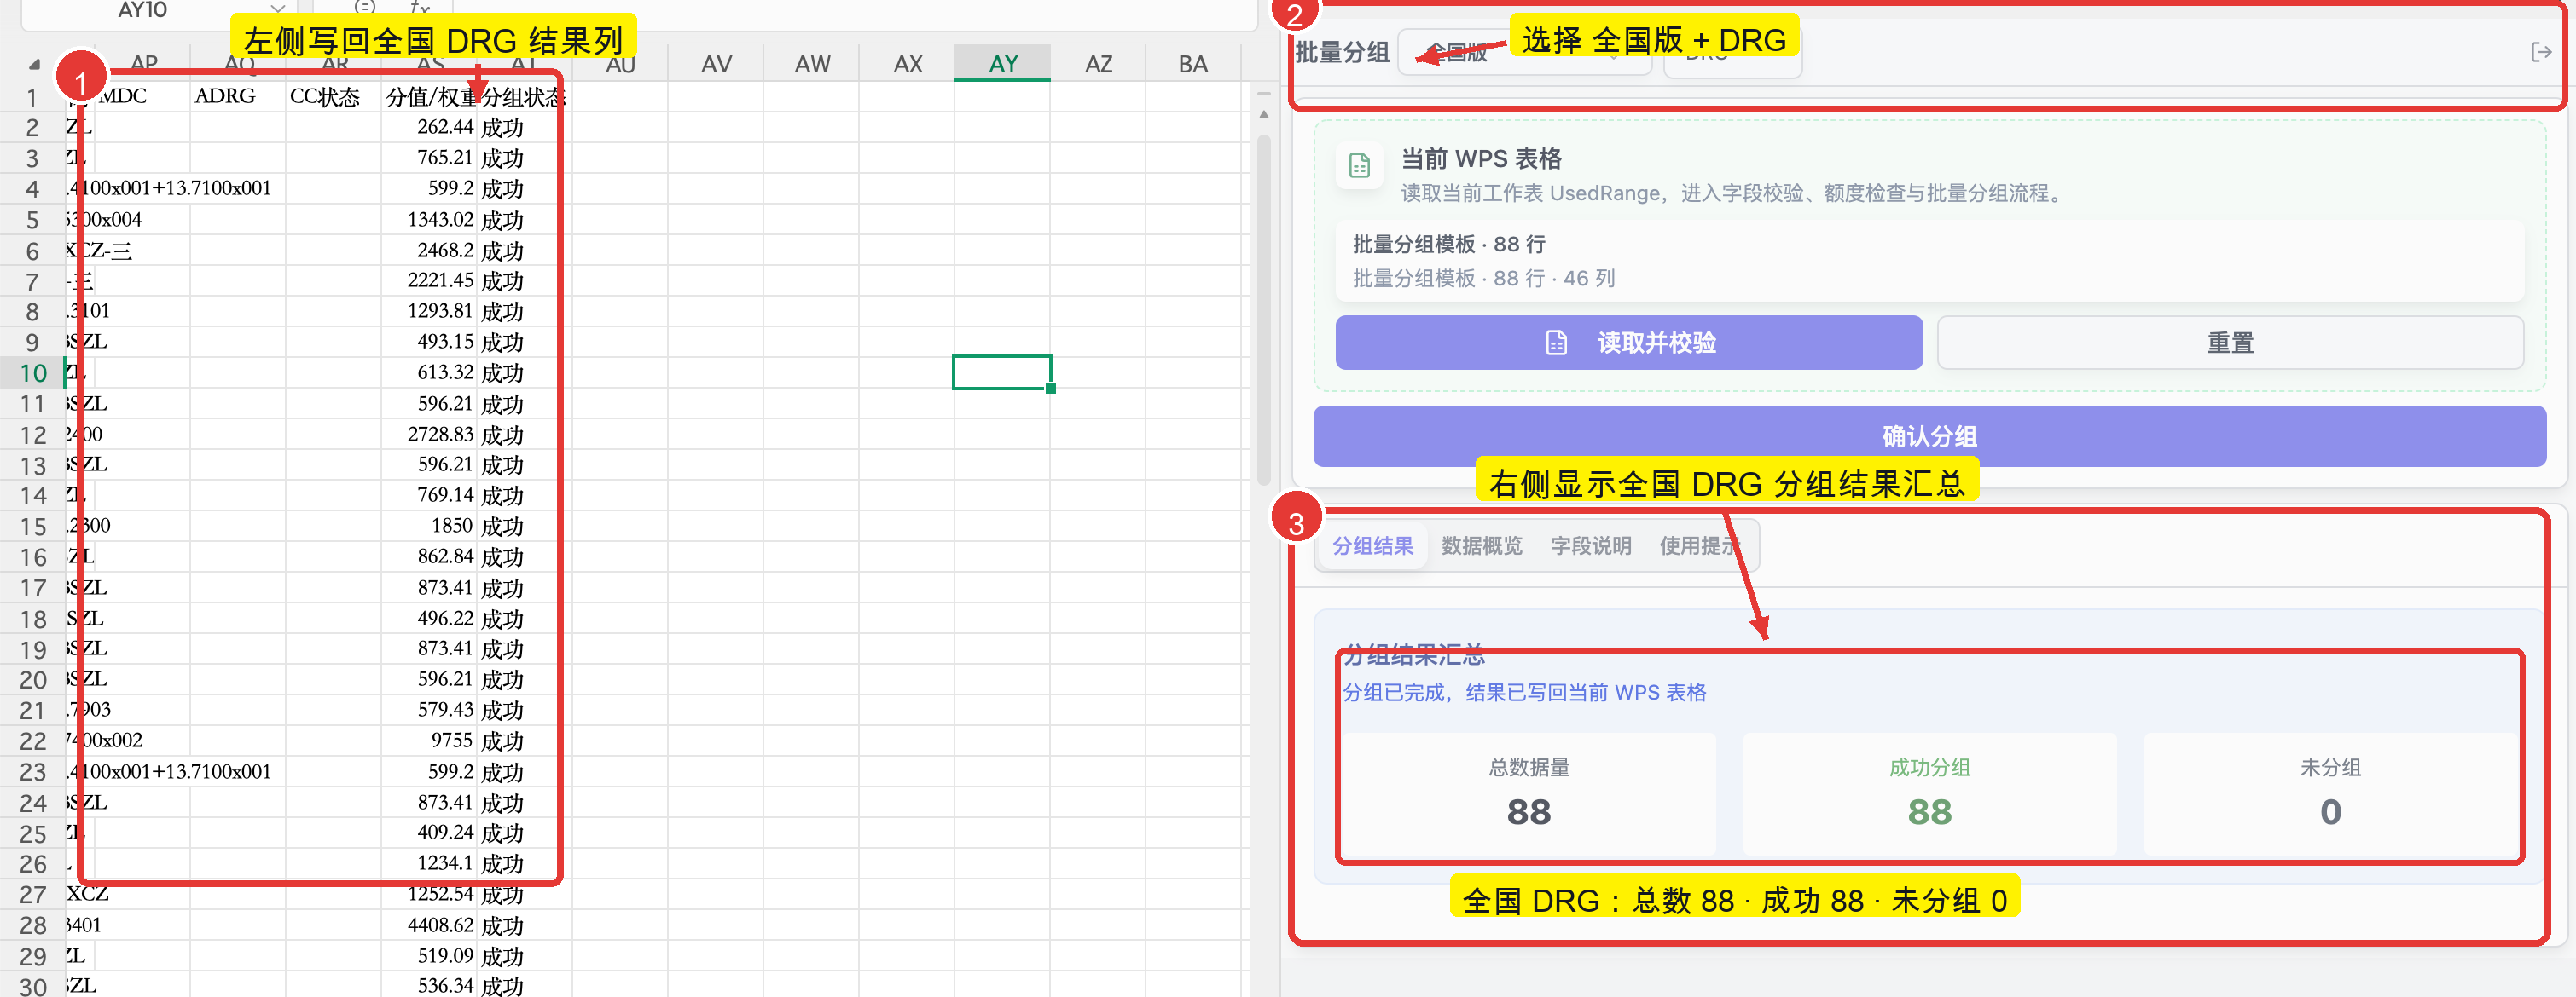Click the select-all corner triangle of the sheet

[34, 64]
